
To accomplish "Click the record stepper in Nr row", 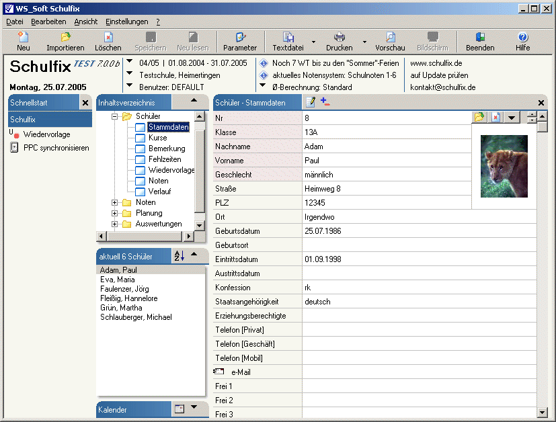I will point(532,118).
